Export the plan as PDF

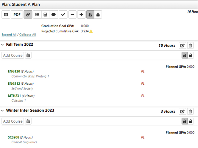17,15
